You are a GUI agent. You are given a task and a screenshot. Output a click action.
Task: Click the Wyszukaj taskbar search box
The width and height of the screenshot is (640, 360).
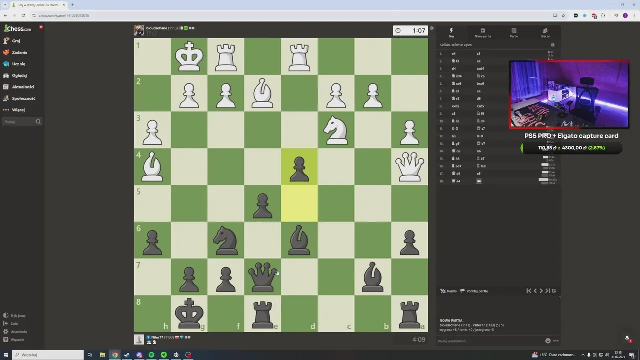pyautogui.click(x=48, y=355)
